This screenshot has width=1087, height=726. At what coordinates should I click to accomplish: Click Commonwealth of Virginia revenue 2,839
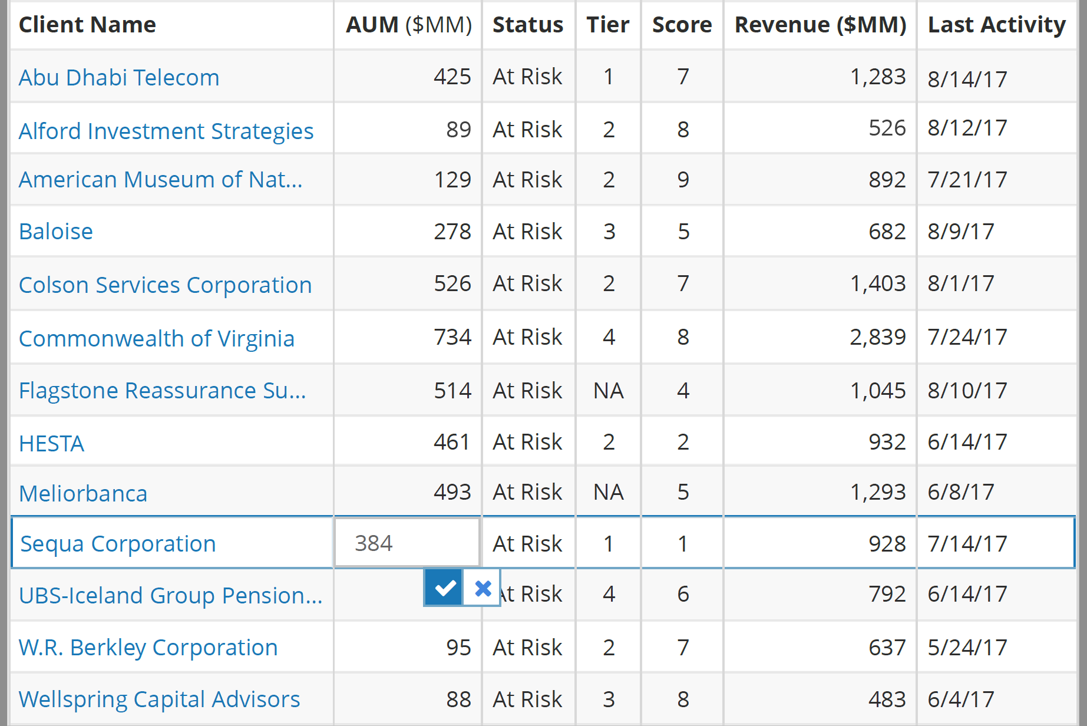pos(878,337)
